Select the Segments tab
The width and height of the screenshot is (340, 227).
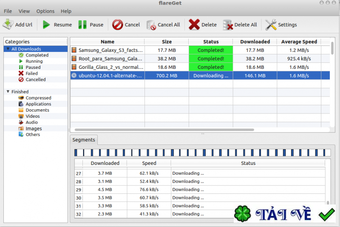pos(84,140)
